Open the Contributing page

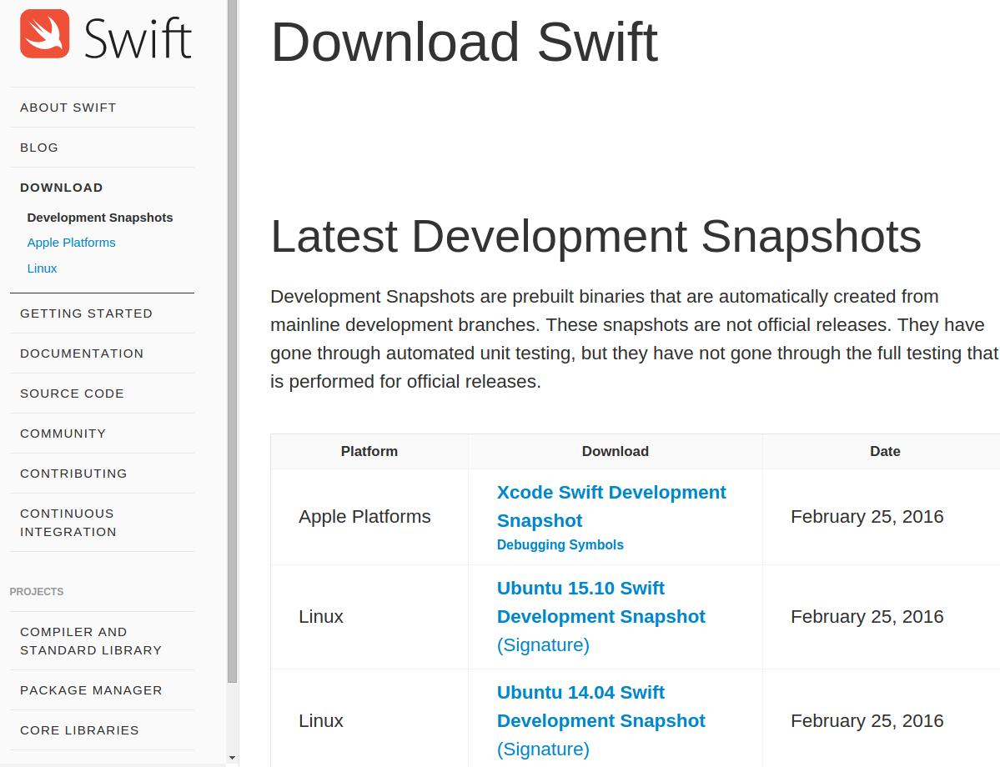73,474
